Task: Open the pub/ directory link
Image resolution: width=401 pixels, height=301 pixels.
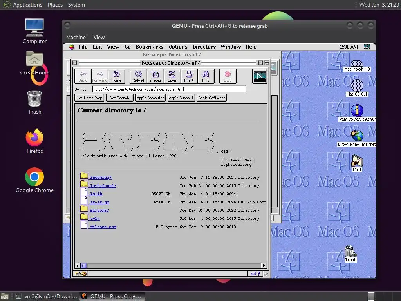Action: point(95,218)
